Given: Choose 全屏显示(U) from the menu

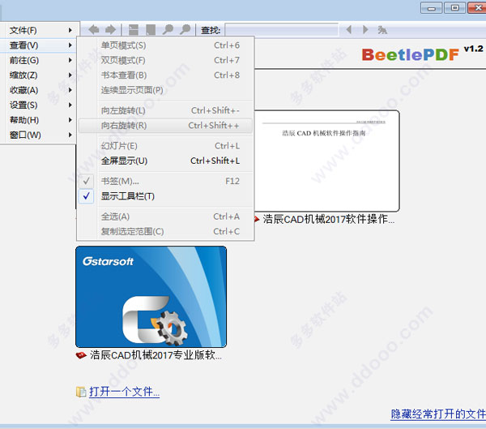Looking at the screenshot, I should click(x=165, y=161).
